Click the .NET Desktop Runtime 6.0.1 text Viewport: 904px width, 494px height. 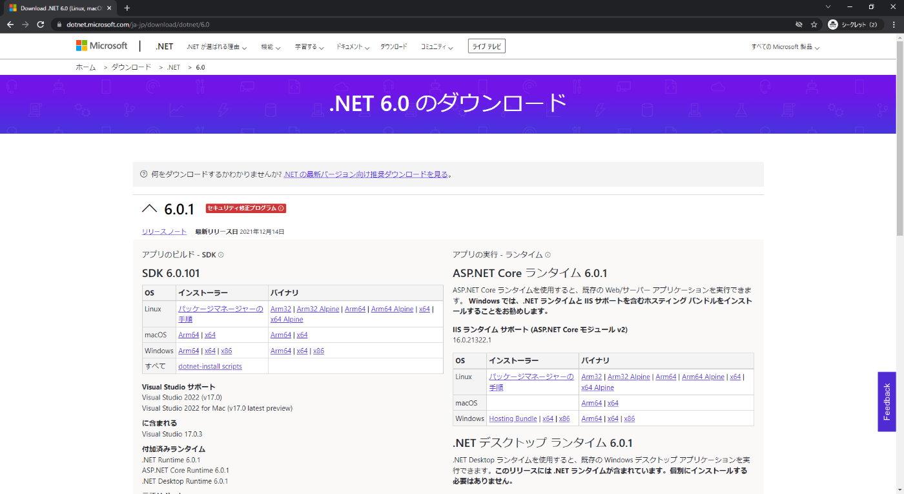click(185, 482)
